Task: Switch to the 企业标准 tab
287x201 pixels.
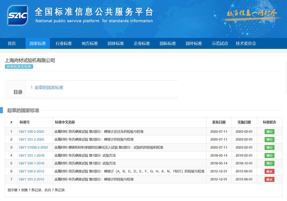Action: click(142, 43)
